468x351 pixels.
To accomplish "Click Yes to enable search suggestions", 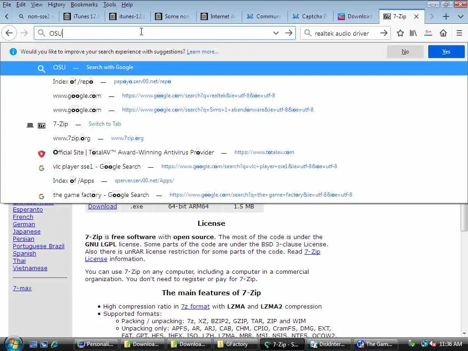I will click(446, 52).
